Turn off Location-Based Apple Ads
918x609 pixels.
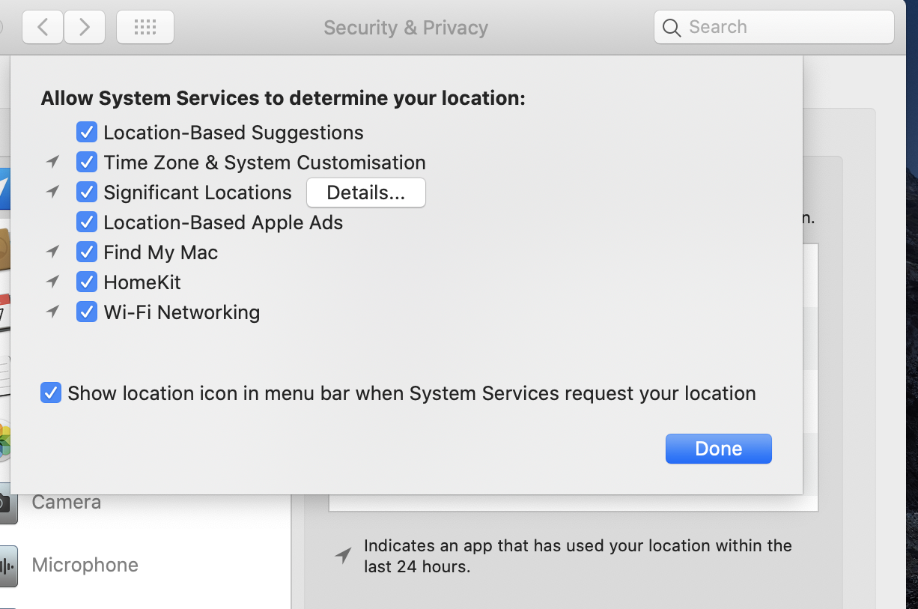coord(87,222)
